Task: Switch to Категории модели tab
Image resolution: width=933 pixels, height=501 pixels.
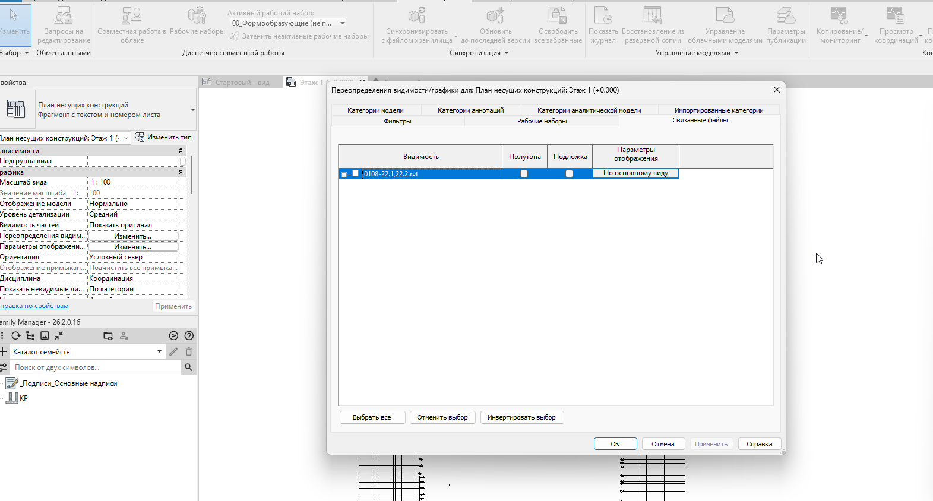Action: point(375,110)
